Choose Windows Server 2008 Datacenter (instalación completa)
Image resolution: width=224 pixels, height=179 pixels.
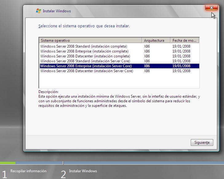tap(85, 56)
